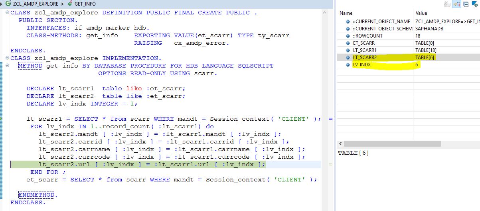Expand breadcrumb arrow after ZCL_AMDP_EXPLORE
Image resolution: width=480 pixels, height=211 pixels.
(x=63, y=4)
